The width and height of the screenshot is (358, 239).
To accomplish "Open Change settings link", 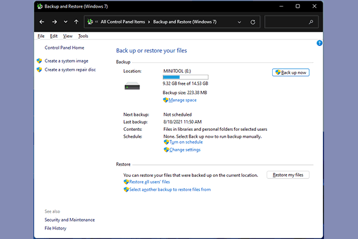I will (185, 150).
